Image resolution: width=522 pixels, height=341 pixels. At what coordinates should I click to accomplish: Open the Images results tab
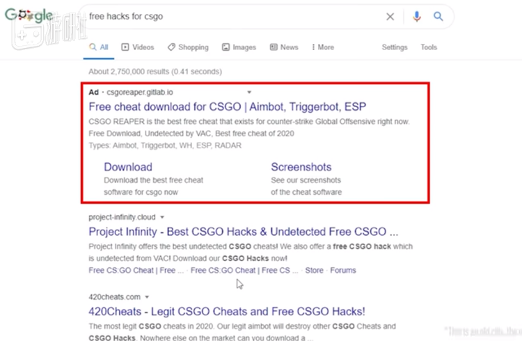tap(239, 47)
